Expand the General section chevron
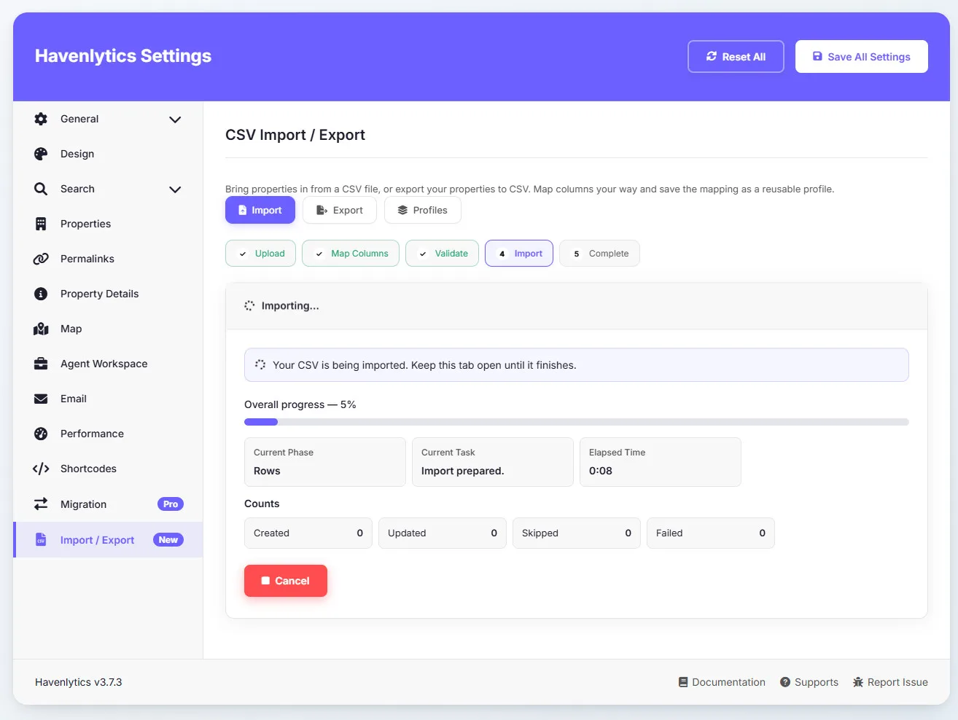This screenshot has width=958, height=720. 175,120
